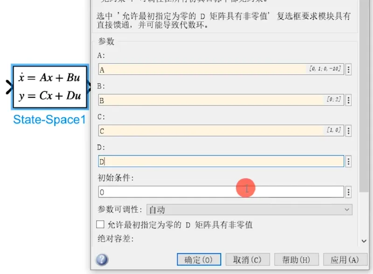
Task: Open the options menu beside field D
Action: click(348, 161)
